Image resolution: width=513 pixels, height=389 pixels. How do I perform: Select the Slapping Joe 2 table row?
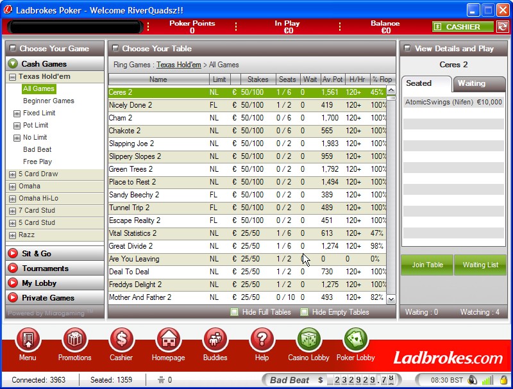pos(248,144)
